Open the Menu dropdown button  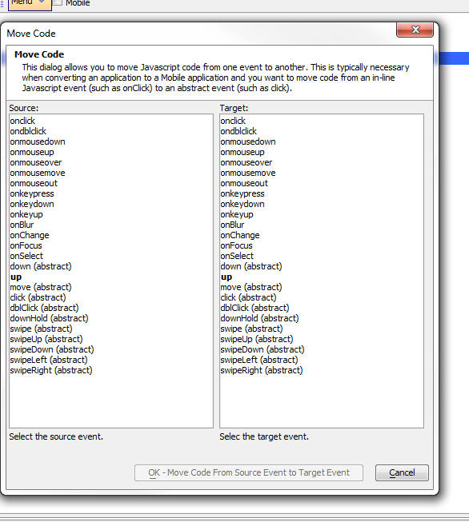[x=30, y=3]
